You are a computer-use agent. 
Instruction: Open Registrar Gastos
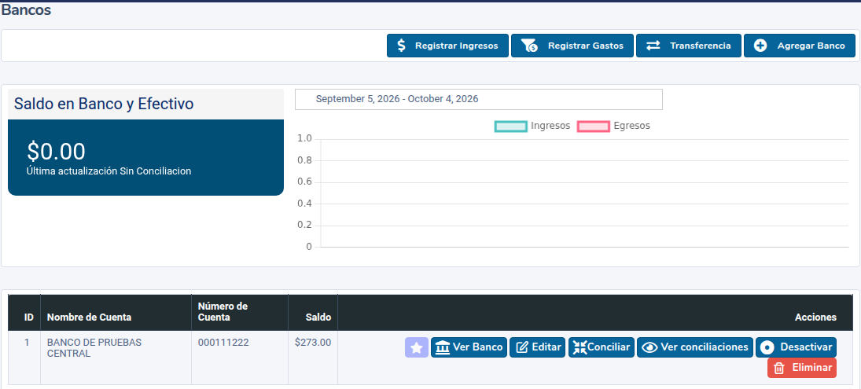click(x=572, y=46)
